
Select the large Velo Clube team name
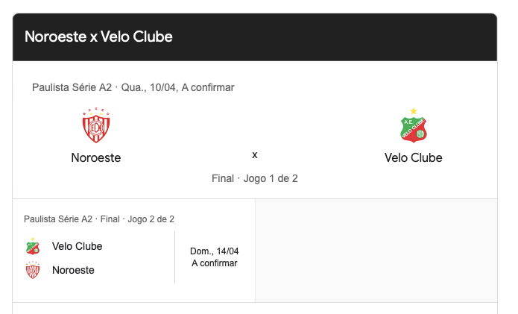[x=413, y=158]
